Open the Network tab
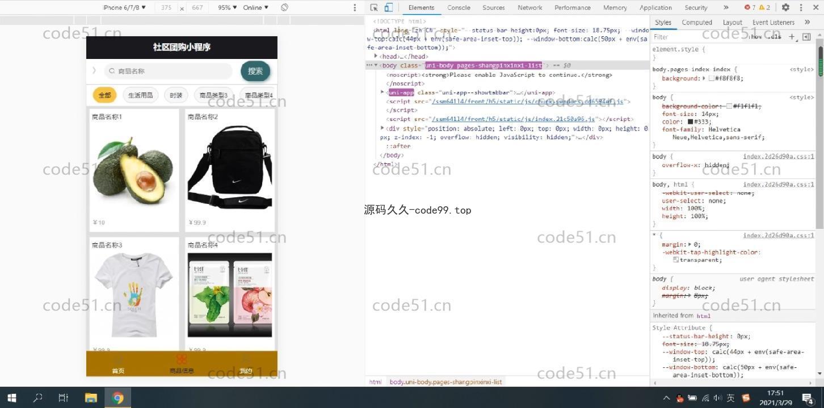 (x=530, y=7)
